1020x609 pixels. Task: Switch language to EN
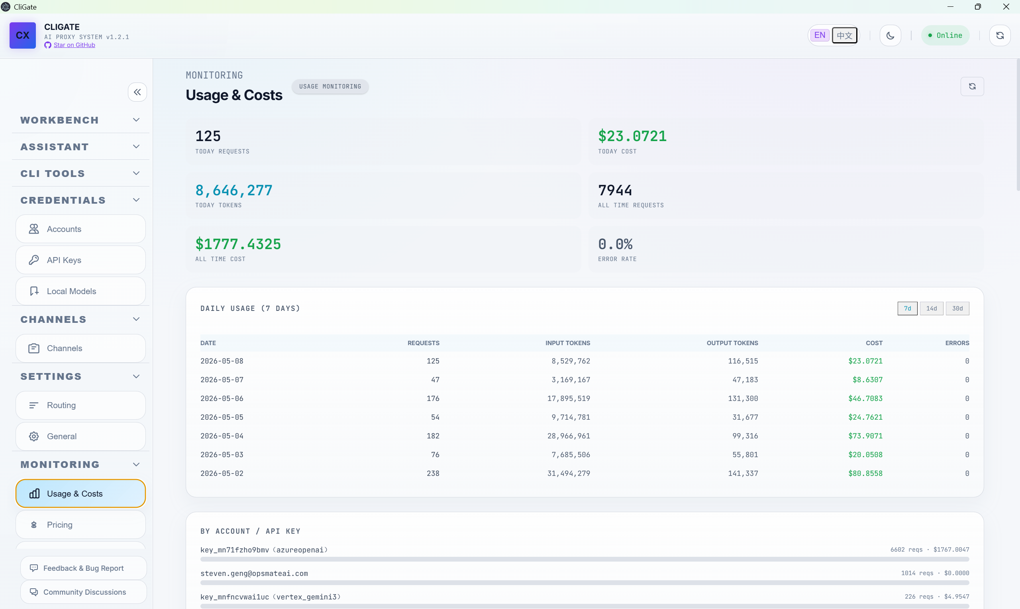pos(820,35)
